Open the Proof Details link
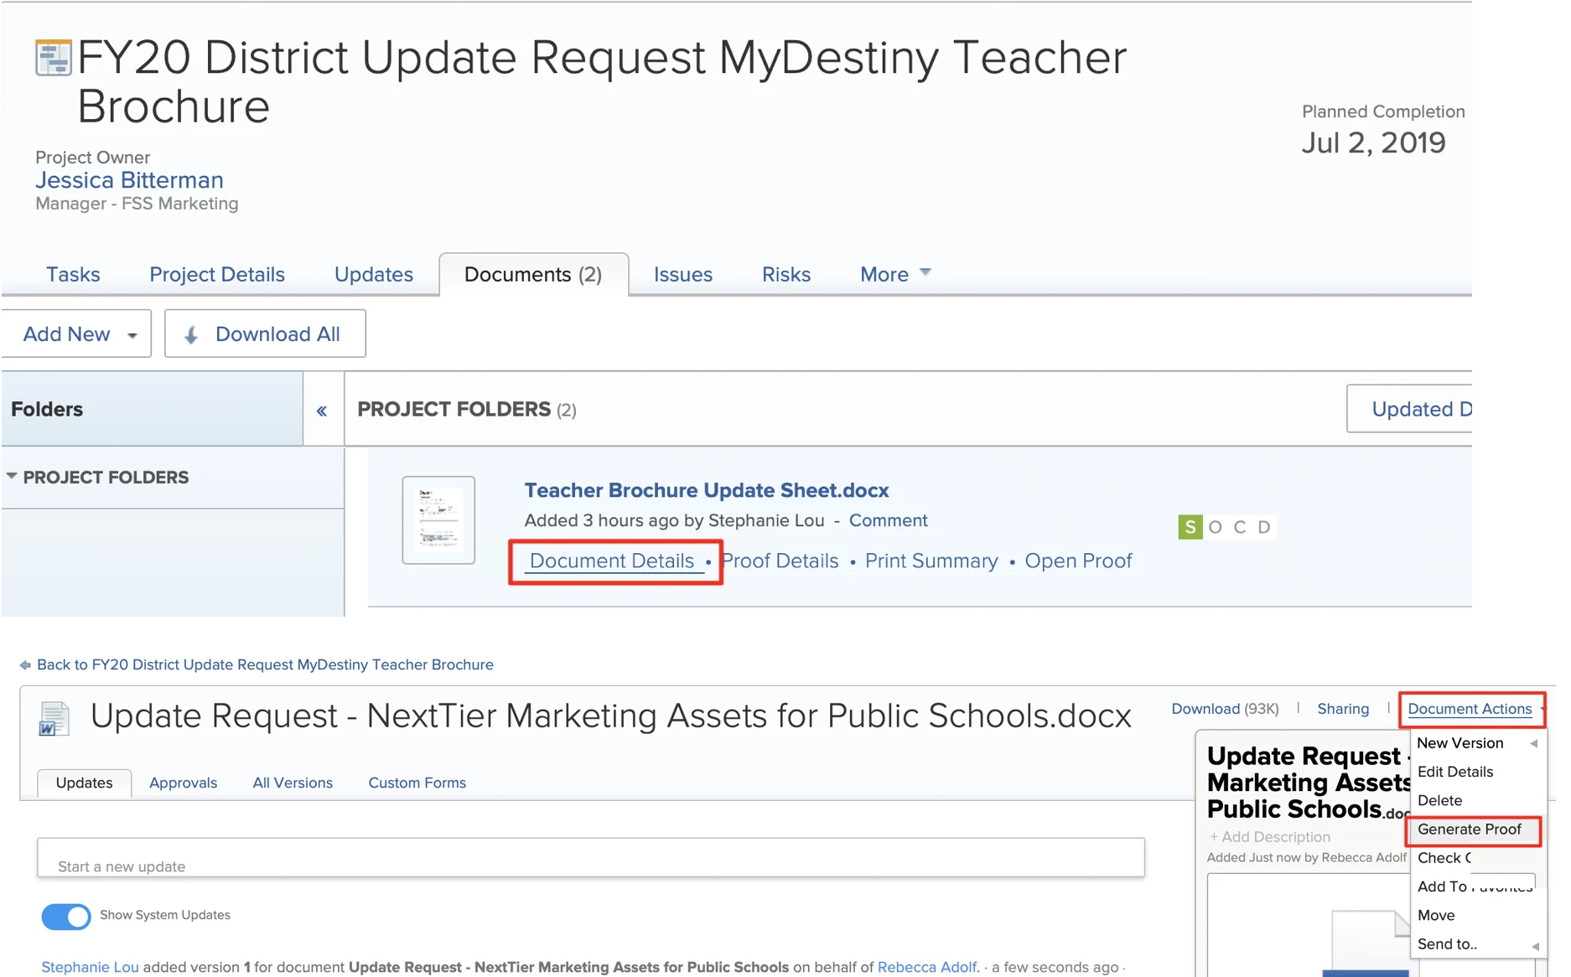Viewport: 1571px width, 977px height. [780, 561]
